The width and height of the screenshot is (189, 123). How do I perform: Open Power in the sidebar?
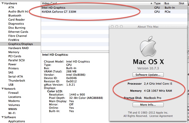click(x=12, y=64)
